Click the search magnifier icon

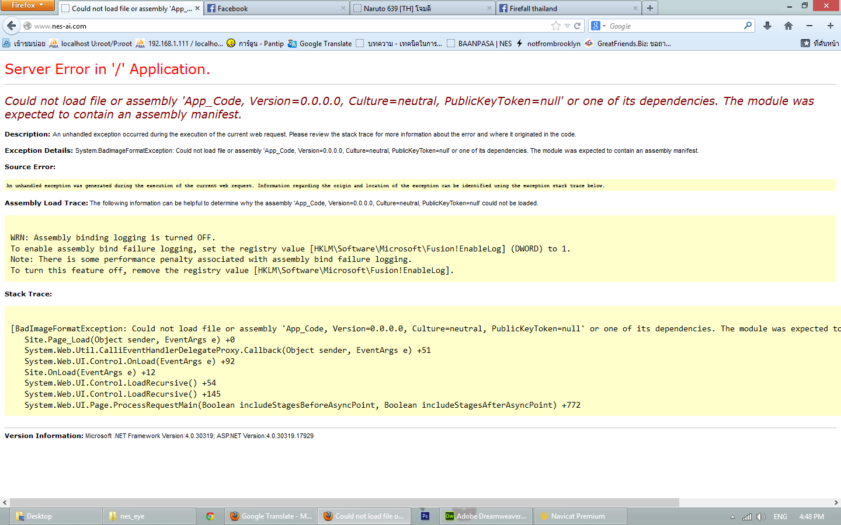[x=748, y=26]
